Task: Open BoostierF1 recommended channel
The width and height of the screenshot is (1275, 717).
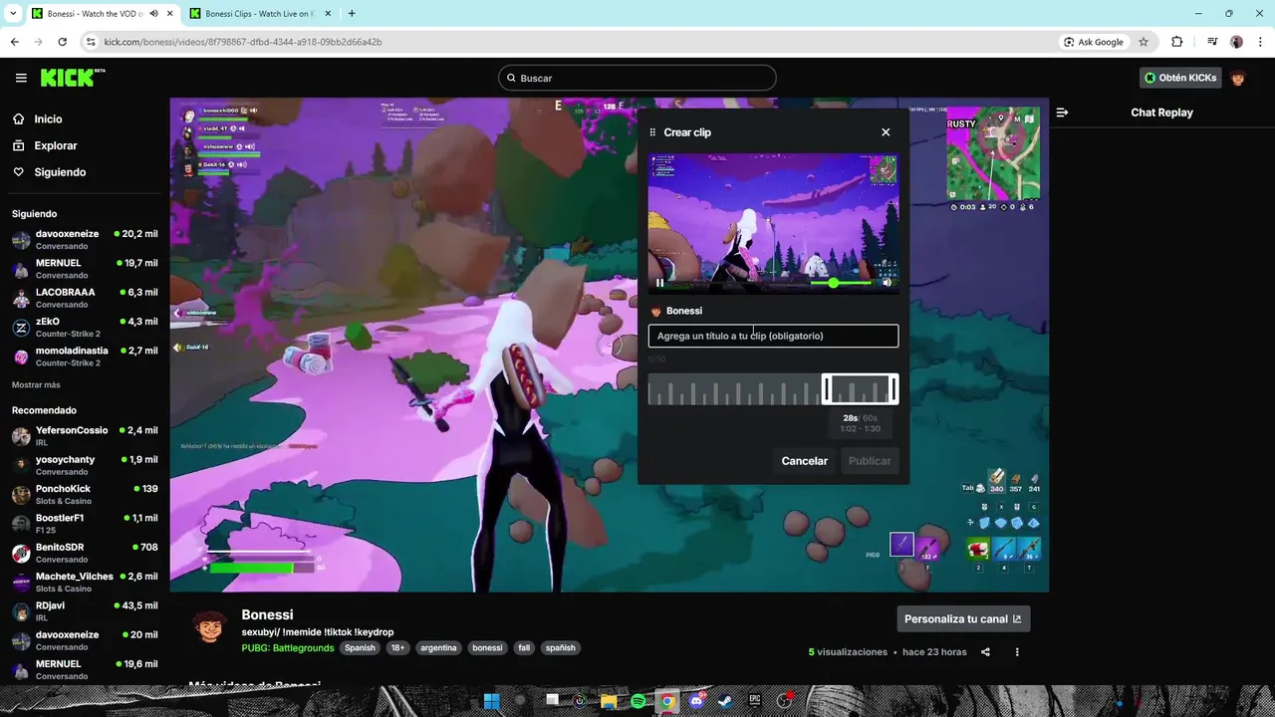Action: click(85, 523)
